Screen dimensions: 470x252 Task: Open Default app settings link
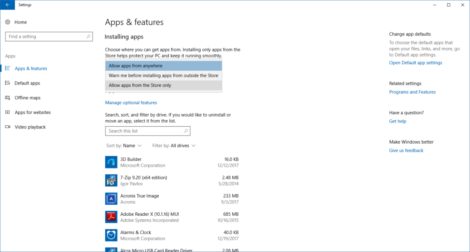(415, 63)
